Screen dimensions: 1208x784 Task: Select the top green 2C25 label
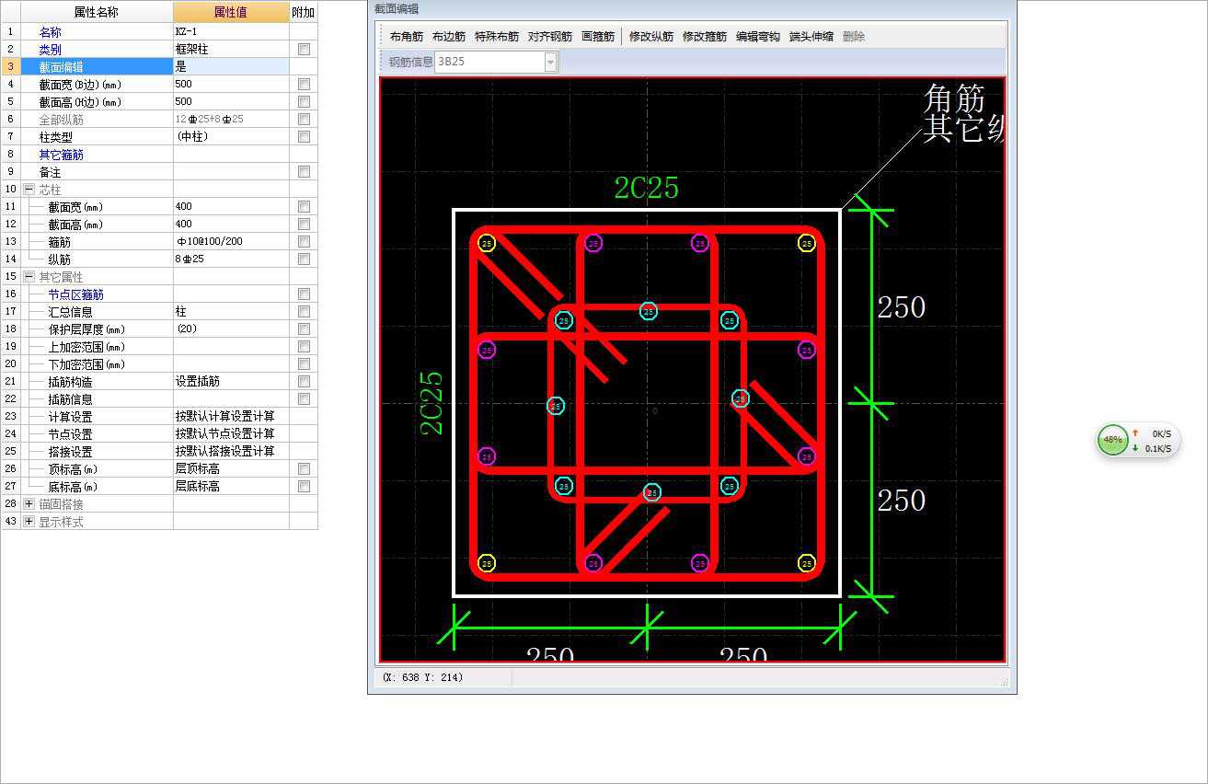647,188
